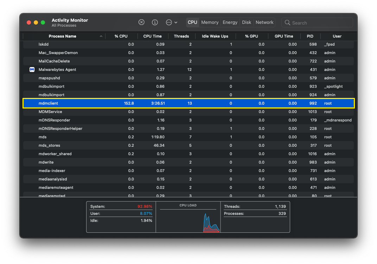The width and height of the screenshot is (377, 264).
Task: Open the Energy tab
Action: click(x=230, y=22)
